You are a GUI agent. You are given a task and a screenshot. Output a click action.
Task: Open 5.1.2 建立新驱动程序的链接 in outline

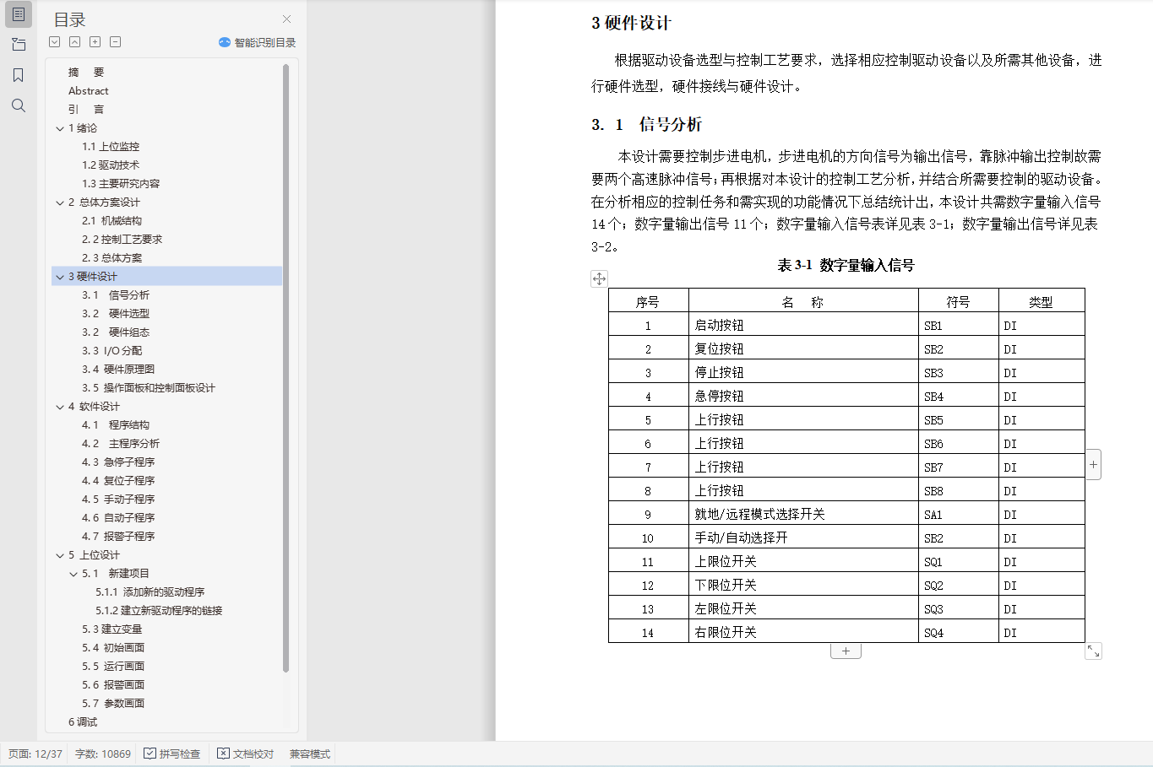click(159, 611)
